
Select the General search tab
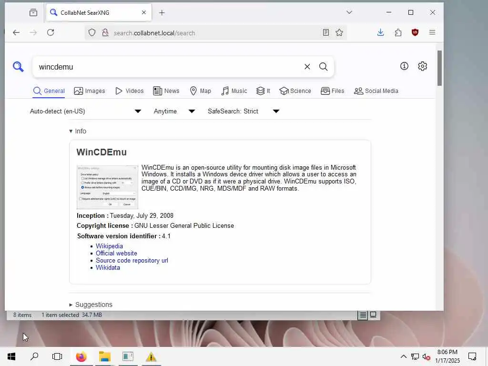pyautogui.click(x=49, y=91)
